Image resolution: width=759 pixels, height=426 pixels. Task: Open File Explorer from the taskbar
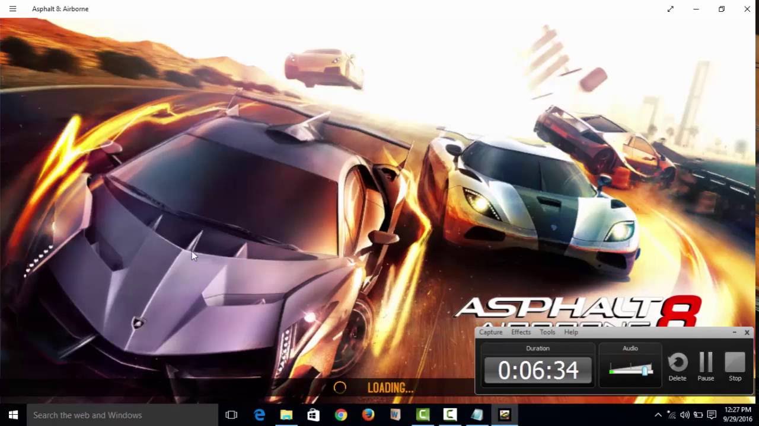[x=286, y=415]
